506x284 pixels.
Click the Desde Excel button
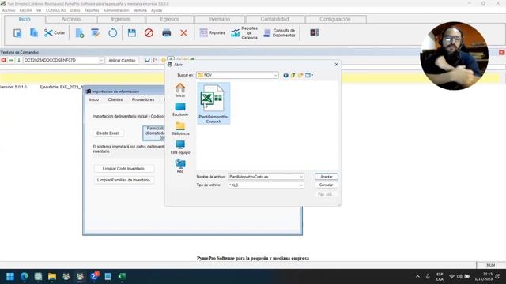pyautogui.click(x=108, y=133)
